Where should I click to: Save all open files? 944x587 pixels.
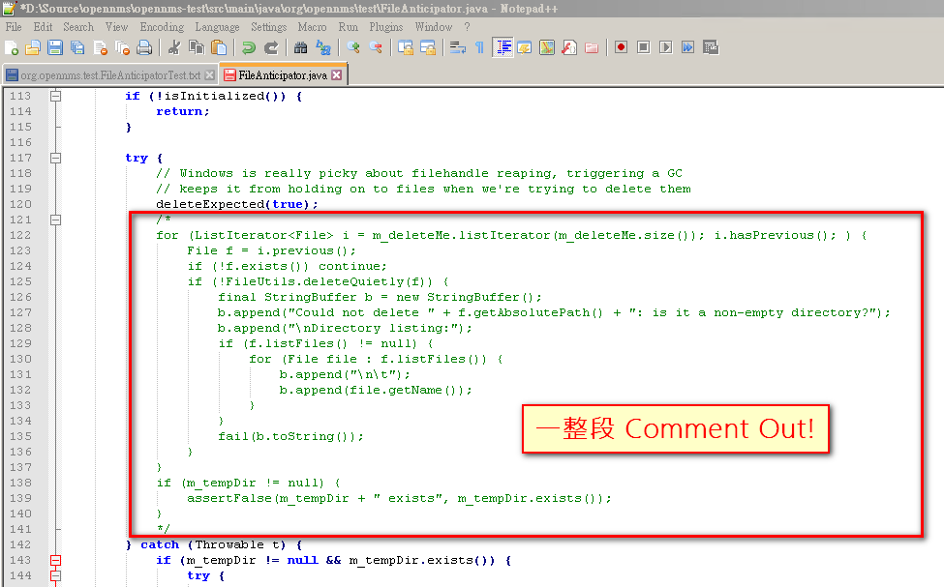[x=77, y=47]
